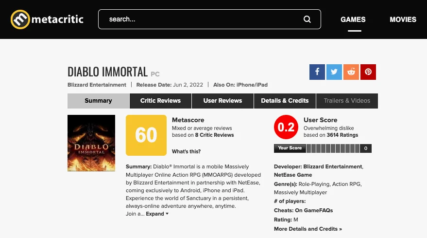
Task: Click the red 0.2 user score circle
Action: [x=286, y=127]
